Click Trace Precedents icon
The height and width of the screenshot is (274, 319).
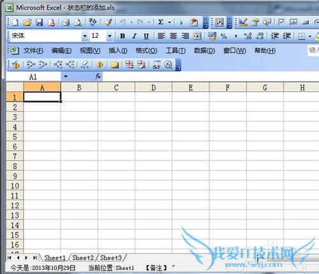pos(31,65)
